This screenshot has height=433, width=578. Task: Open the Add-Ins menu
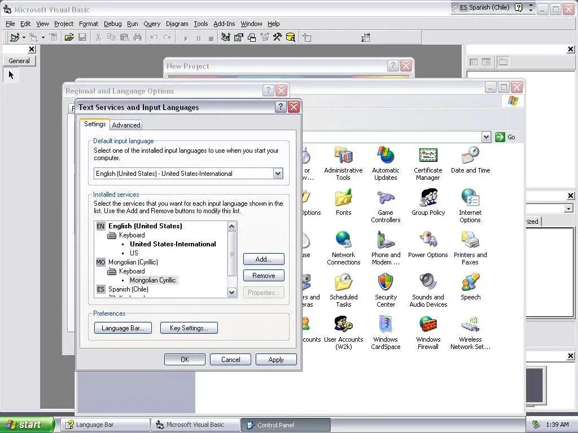click(224, 24)
